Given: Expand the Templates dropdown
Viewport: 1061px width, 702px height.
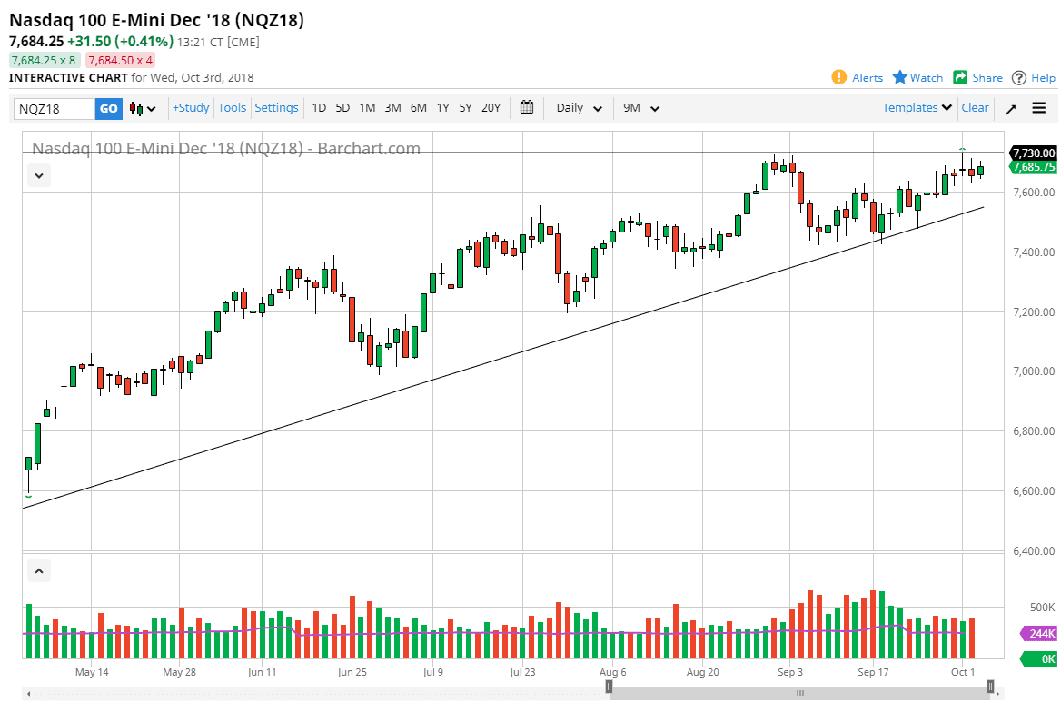Looking at the screenshot, I should pyautogui.click(x=916, y=107).
